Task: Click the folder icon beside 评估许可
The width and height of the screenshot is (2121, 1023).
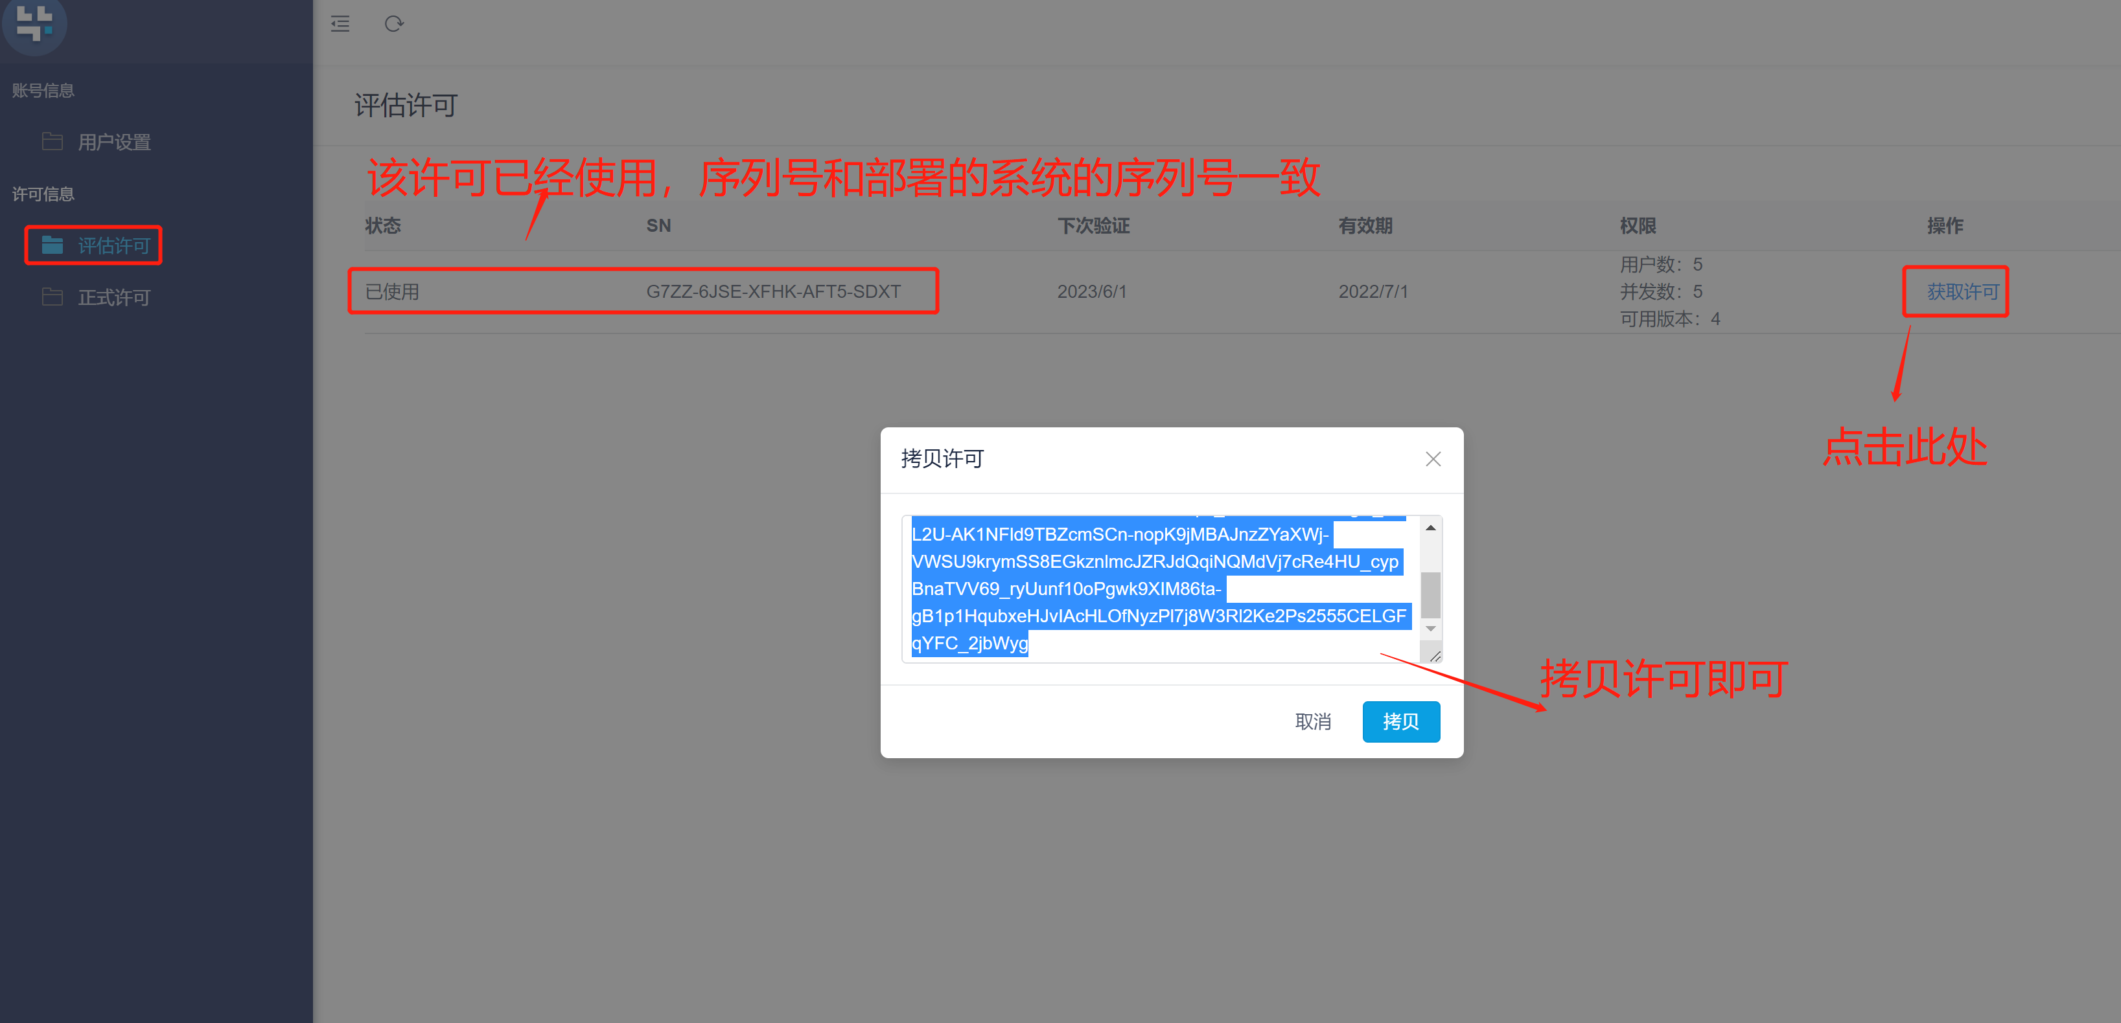Action: coord(52,245)
